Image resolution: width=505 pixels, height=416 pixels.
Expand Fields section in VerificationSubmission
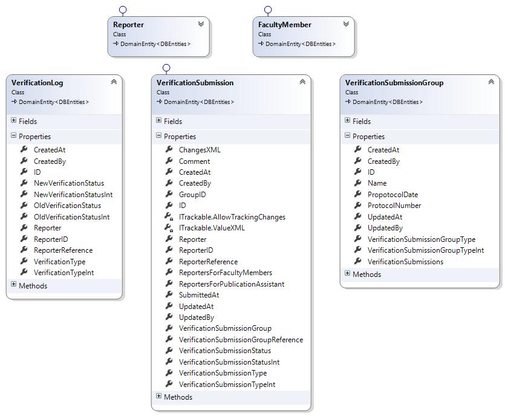(159, 120)
